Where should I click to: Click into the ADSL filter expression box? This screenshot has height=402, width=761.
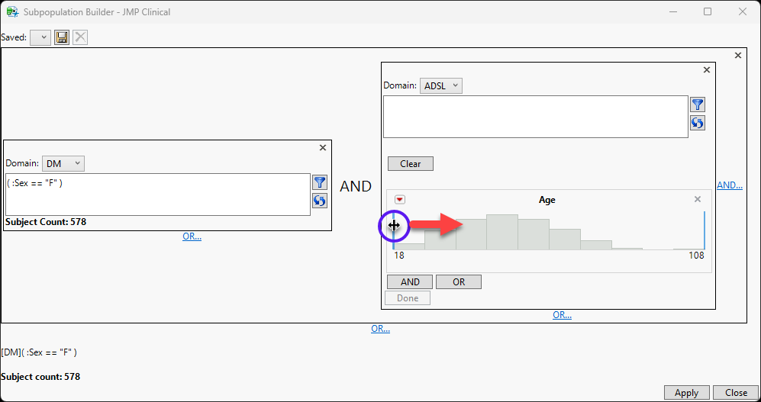click(535, 117)
